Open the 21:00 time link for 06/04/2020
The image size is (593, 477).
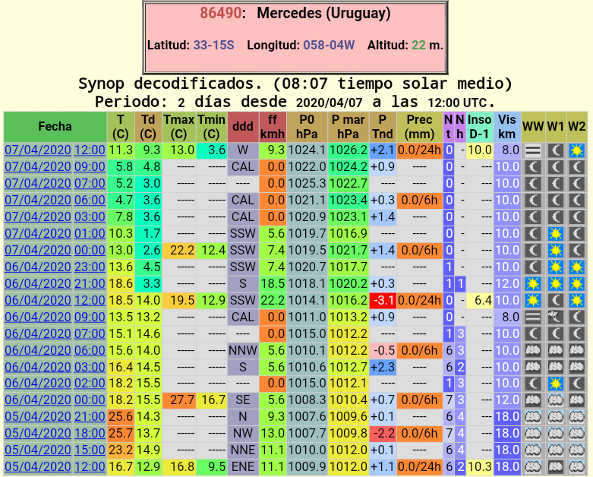[x=90, y=283]
